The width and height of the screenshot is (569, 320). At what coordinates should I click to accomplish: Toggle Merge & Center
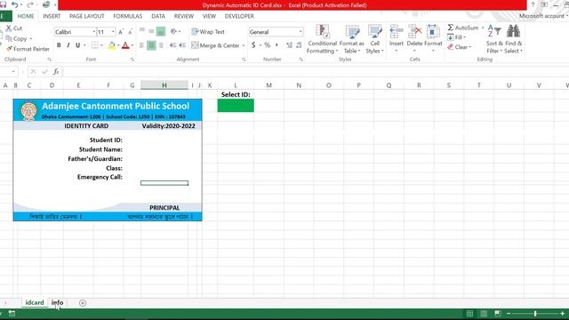click(215, 45)
